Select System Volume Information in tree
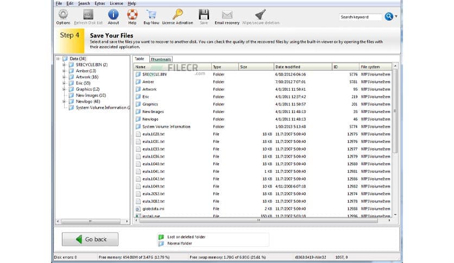This screenshot has width=454, height=263. tap(103, 108)
